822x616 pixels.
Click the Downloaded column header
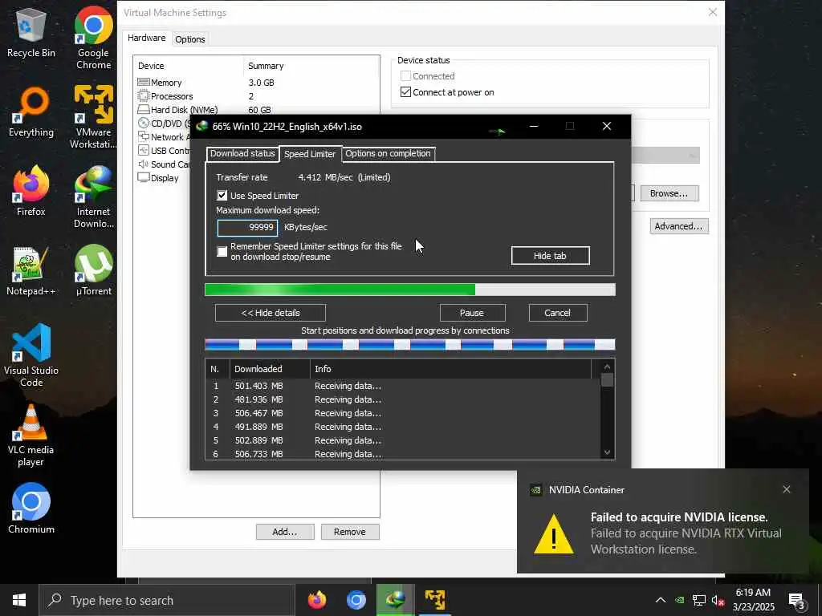[x=270, y=369]
